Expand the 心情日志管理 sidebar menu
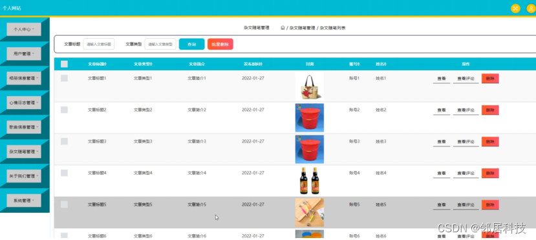This screenshot has width=536, height=240. 24,103
